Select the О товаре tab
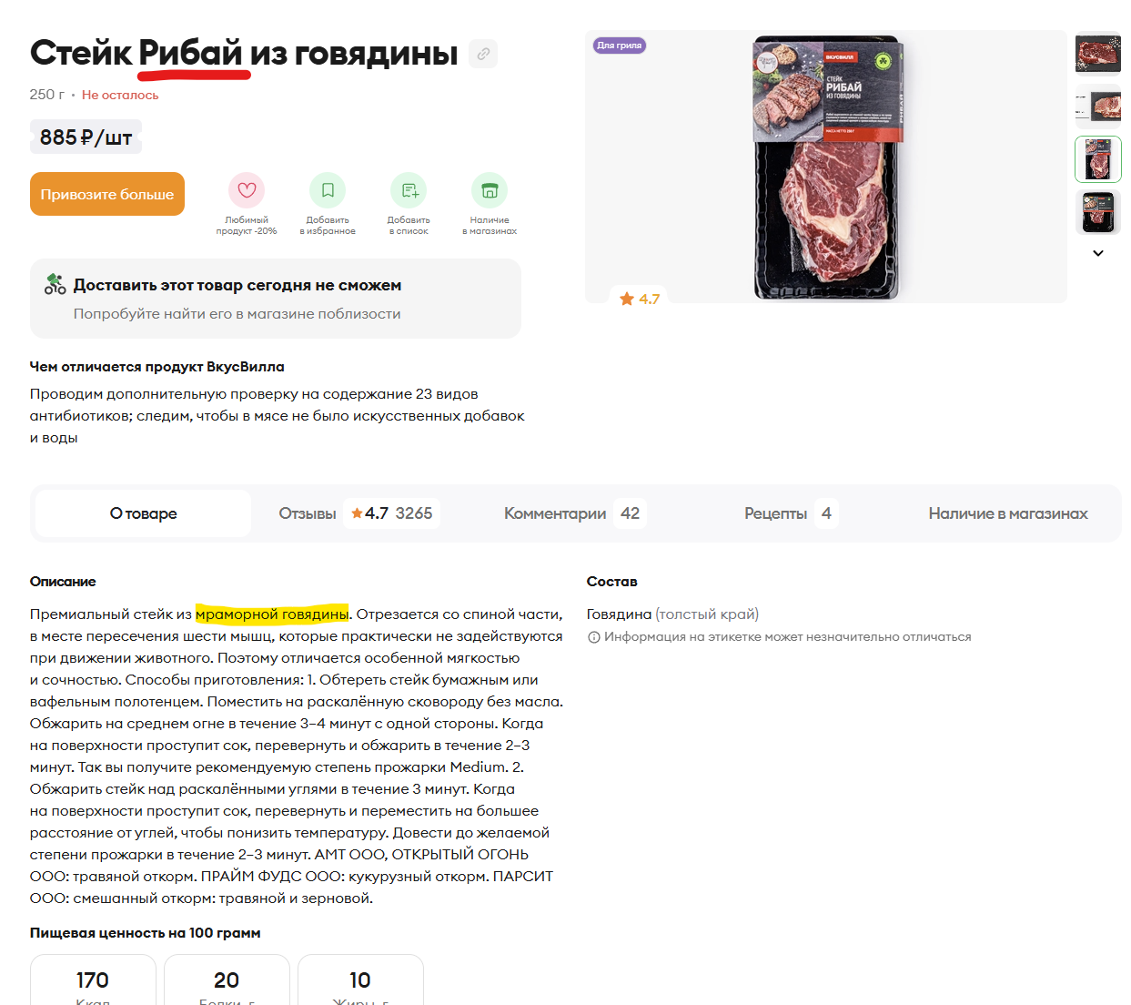Screen dimensions: 1131x1005 143,513
